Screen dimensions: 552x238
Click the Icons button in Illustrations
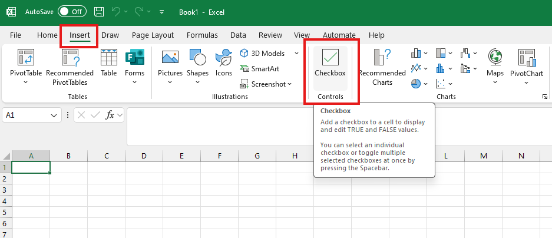coord(223,58)
